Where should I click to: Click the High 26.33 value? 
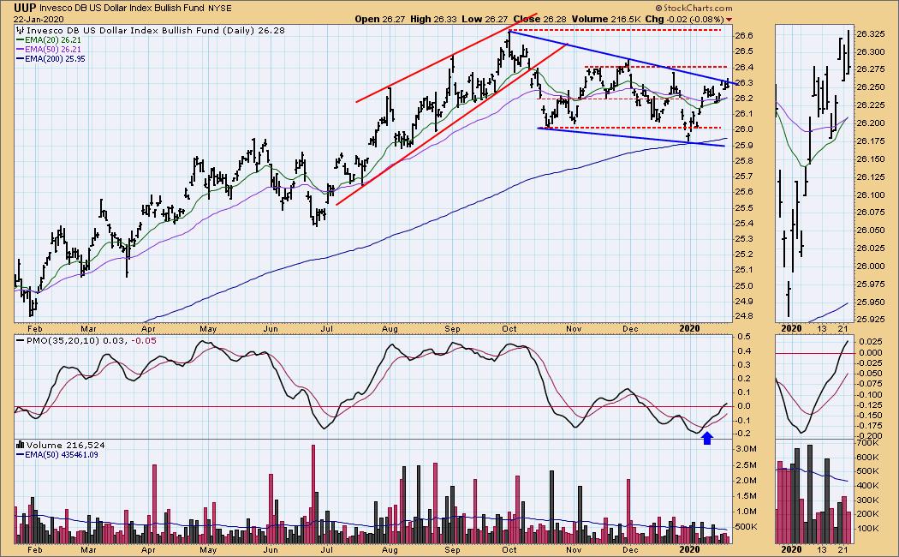tap(434, 19)
